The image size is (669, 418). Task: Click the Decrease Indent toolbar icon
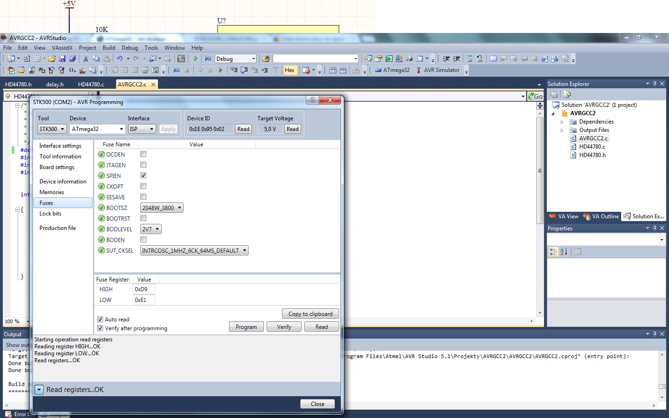446,59
